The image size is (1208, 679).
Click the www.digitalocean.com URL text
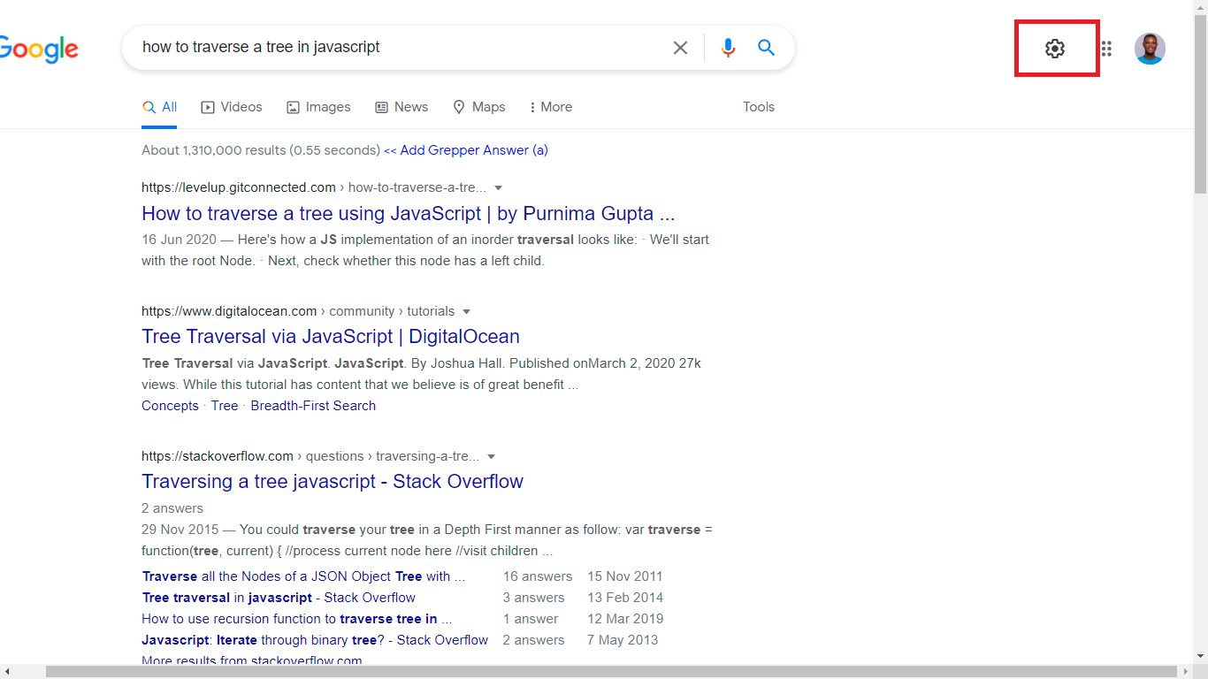(229, 311)
